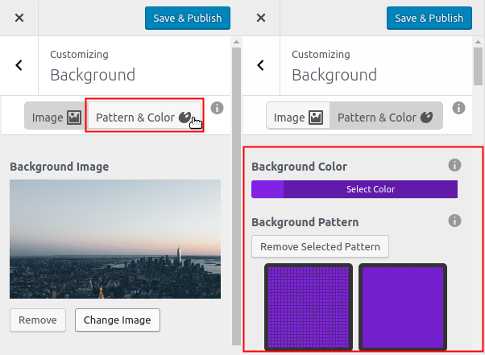Screen dimensions: 485x355
Task: Close the left customizer panel with X
Action: (x=19, y=18)
